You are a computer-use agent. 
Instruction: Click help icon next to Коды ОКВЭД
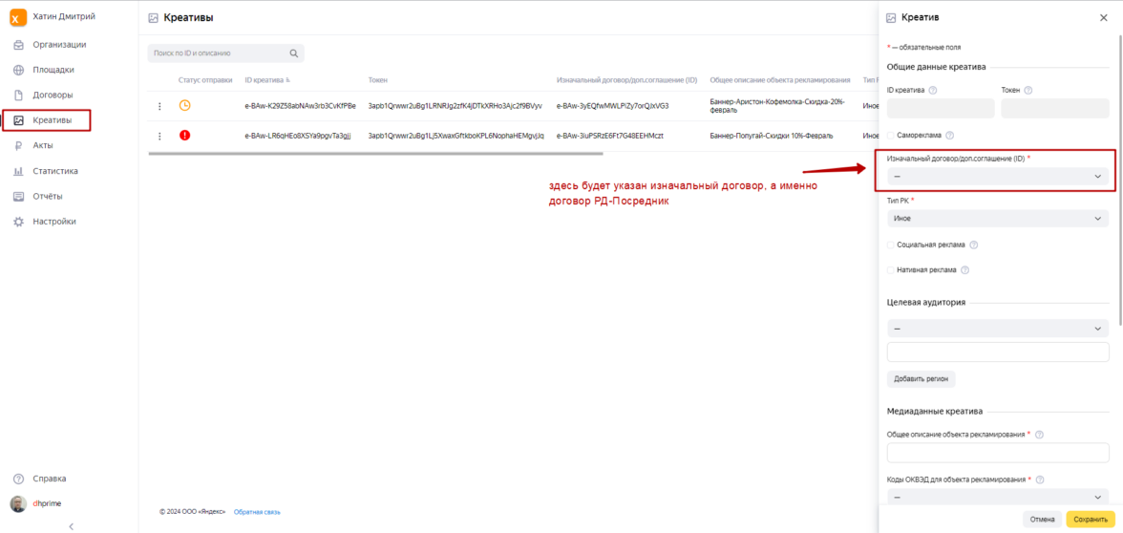tap(1040, 480)
